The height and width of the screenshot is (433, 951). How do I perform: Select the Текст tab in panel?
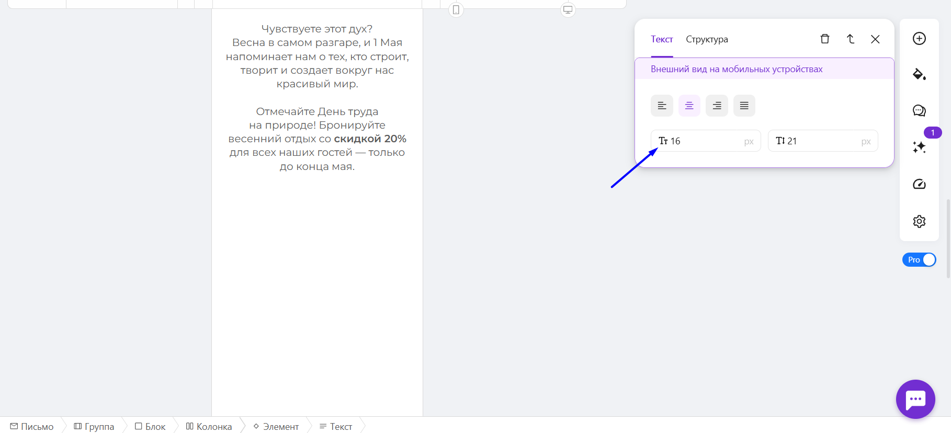tap(662, 39)
